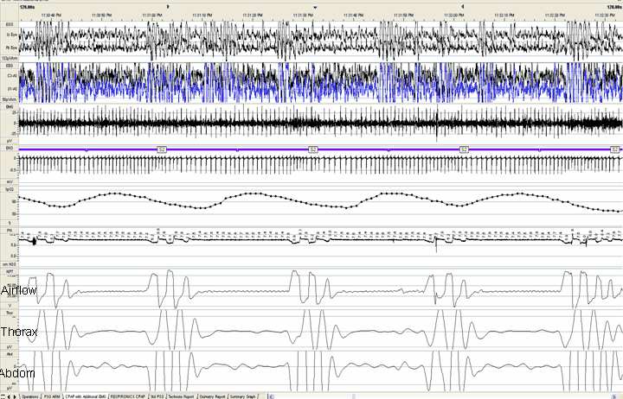Select the EEG channel label

(7, 66)
